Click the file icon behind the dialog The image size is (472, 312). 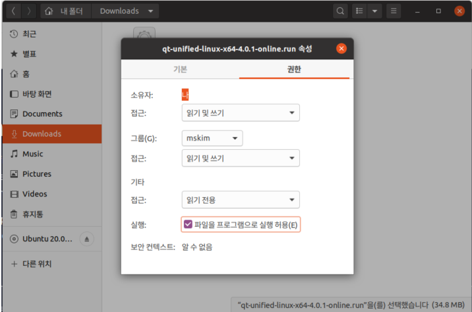point(144,32)
